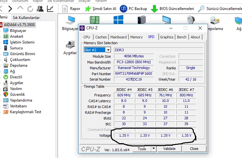The image size is (242, 158).
Task: Open the Araçlar menu in AIDA64
Action: [84, 1]
